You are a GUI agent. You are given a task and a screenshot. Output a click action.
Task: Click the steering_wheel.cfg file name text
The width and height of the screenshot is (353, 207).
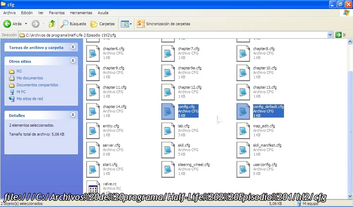click(194, 165)
